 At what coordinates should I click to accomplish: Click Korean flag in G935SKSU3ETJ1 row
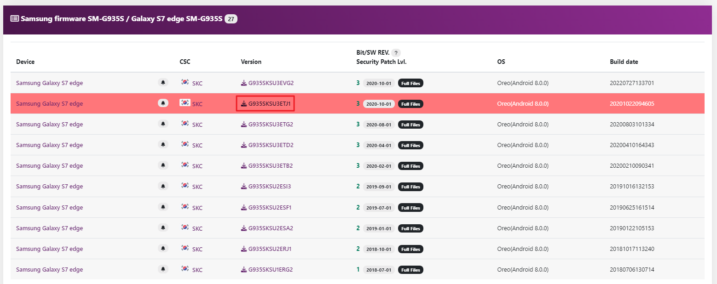185,103
